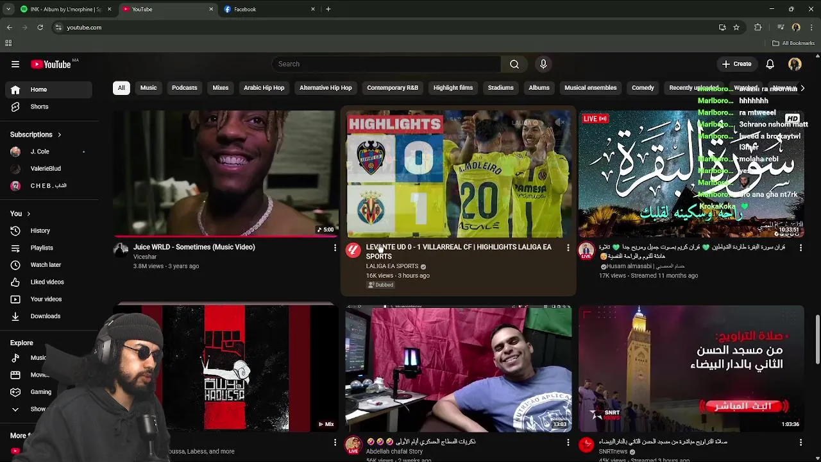Click the Create button

pyautogui.click(x=736, y=64)
